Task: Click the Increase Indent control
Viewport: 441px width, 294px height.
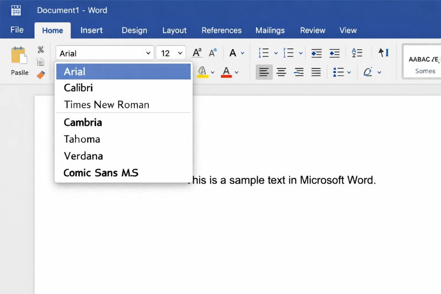Action: pos(334,52)
